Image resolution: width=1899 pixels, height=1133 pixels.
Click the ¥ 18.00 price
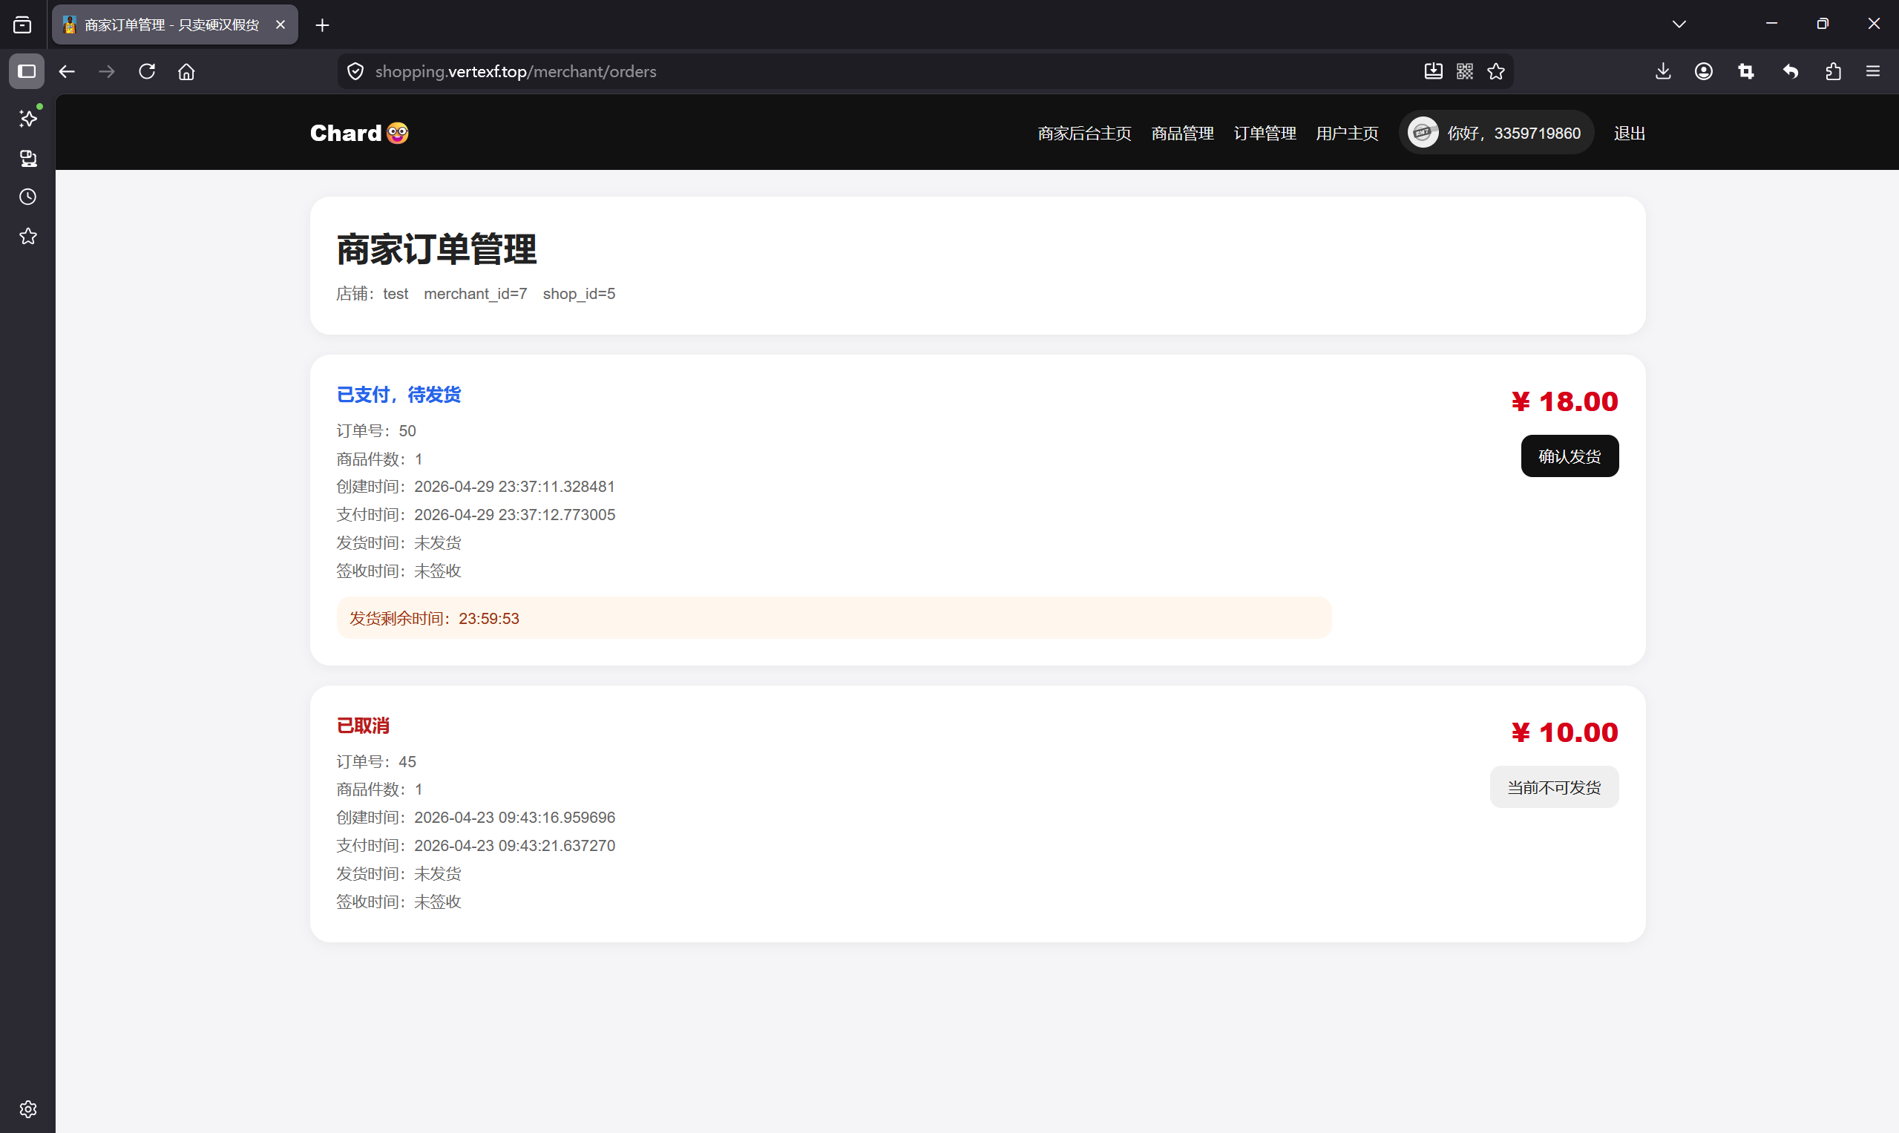pyautogui.click(x=1564, y=401)
